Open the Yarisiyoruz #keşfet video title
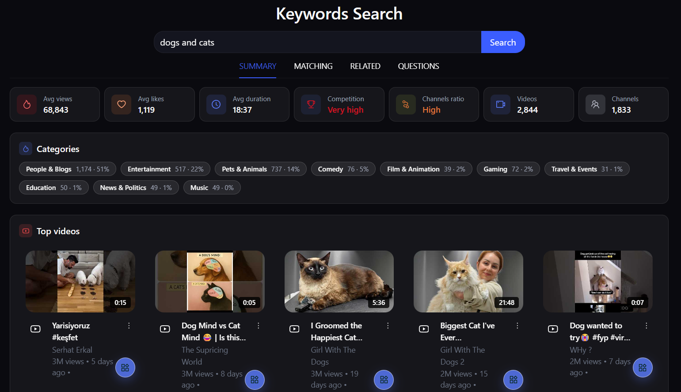Screen dimensions: 681x392 click(71, 331)
